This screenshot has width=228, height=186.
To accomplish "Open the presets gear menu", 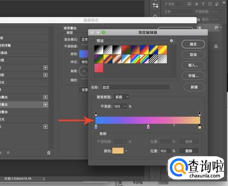I will (x=172, y=41).
